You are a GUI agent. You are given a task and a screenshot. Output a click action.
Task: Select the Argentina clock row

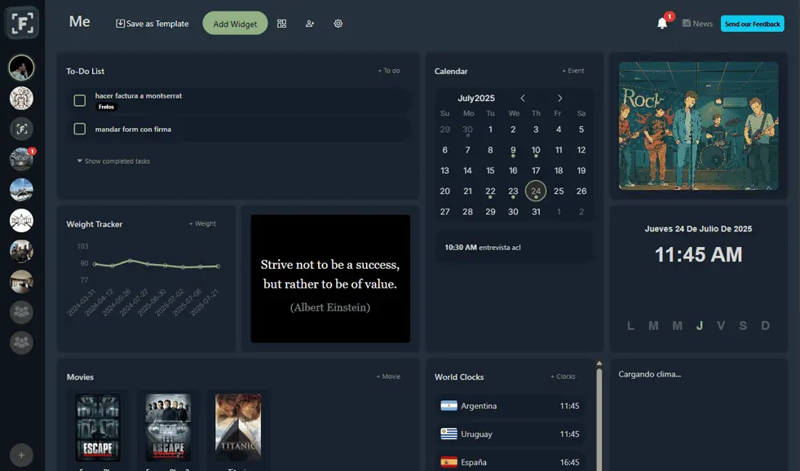coord(510,406)
